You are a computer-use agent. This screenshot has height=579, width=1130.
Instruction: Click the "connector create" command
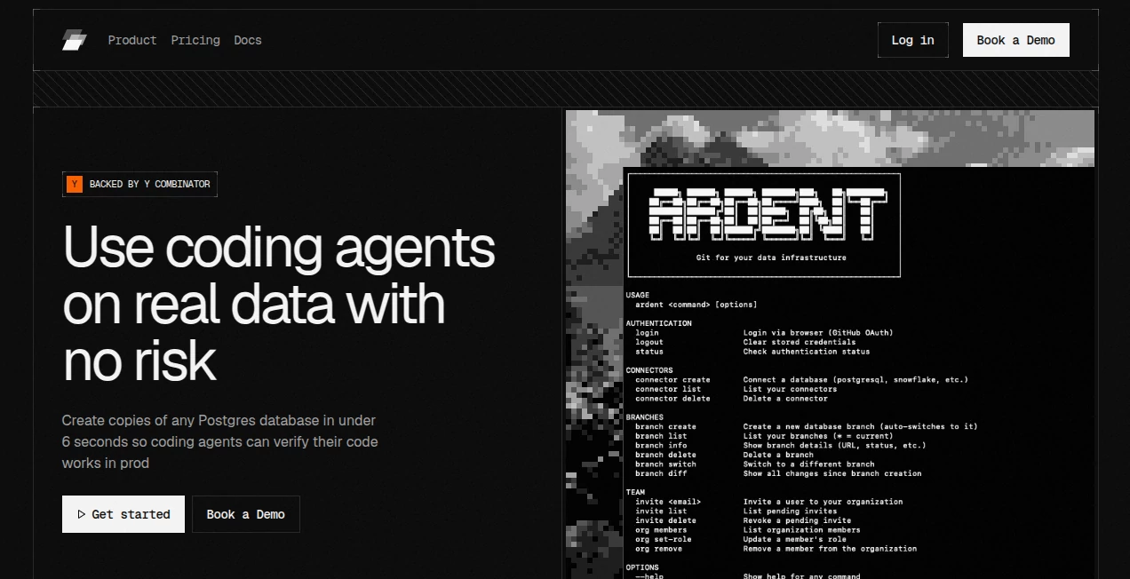672,379
